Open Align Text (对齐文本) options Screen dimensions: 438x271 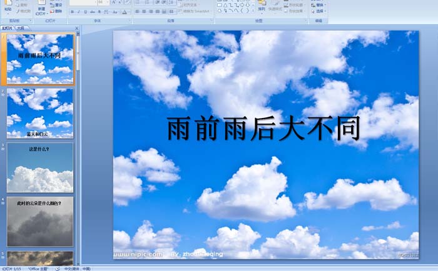188,5
